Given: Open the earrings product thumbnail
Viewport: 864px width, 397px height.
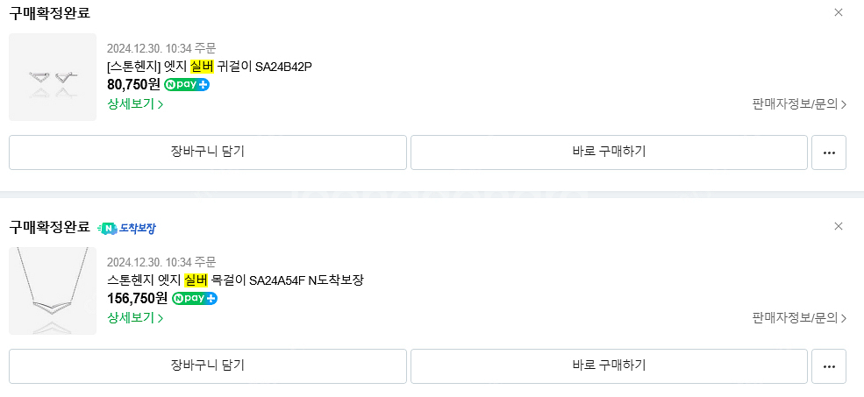Looking at the screenshot, I should point(53,77).
